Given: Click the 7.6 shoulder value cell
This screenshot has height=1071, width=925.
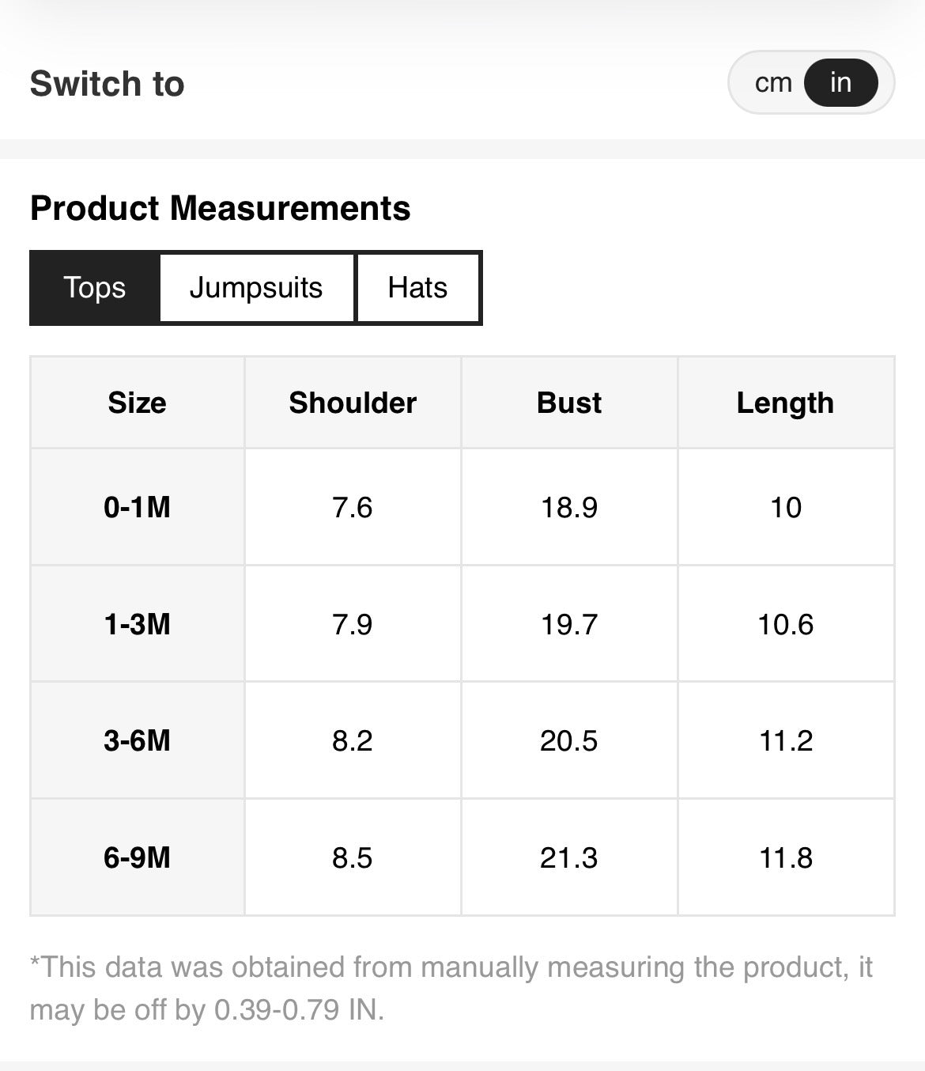Looking at the screenshot, I should pos(353,507).
